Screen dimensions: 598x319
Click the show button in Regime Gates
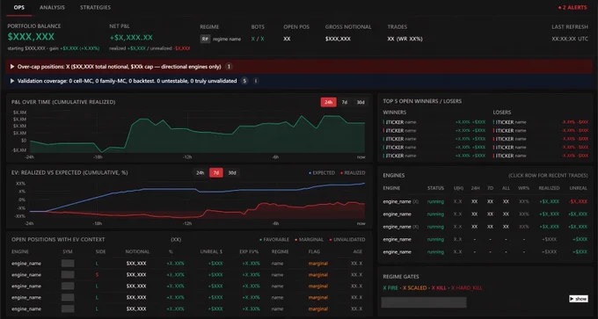578,299
